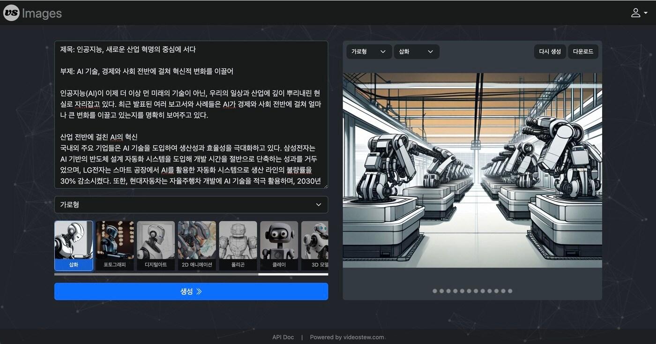The height and width of the screenshot is (344, 656).
Task: Open the 가로형 dropdown below the text editor
Action: (191, 205)
